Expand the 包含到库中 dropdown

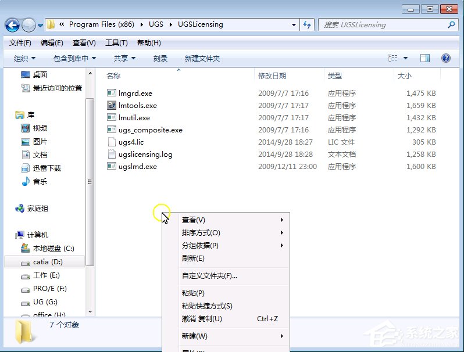(74, 58)
